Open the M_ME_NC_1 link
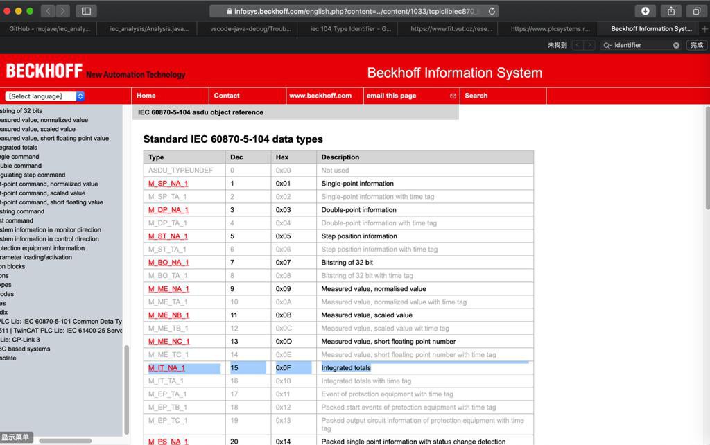The width and height of the screenshot is (710, 445). (x=169, y=341)
